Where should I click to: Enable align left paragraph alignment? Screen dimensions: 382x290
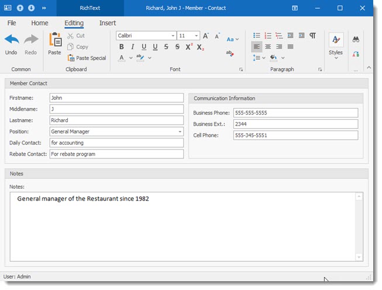pos(257,47)
